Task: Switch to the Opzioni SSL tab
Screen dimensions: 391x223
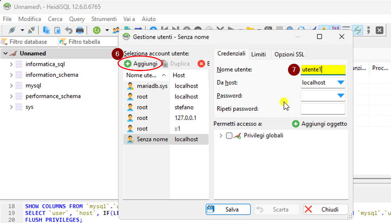Action: [x=289, y=54]
